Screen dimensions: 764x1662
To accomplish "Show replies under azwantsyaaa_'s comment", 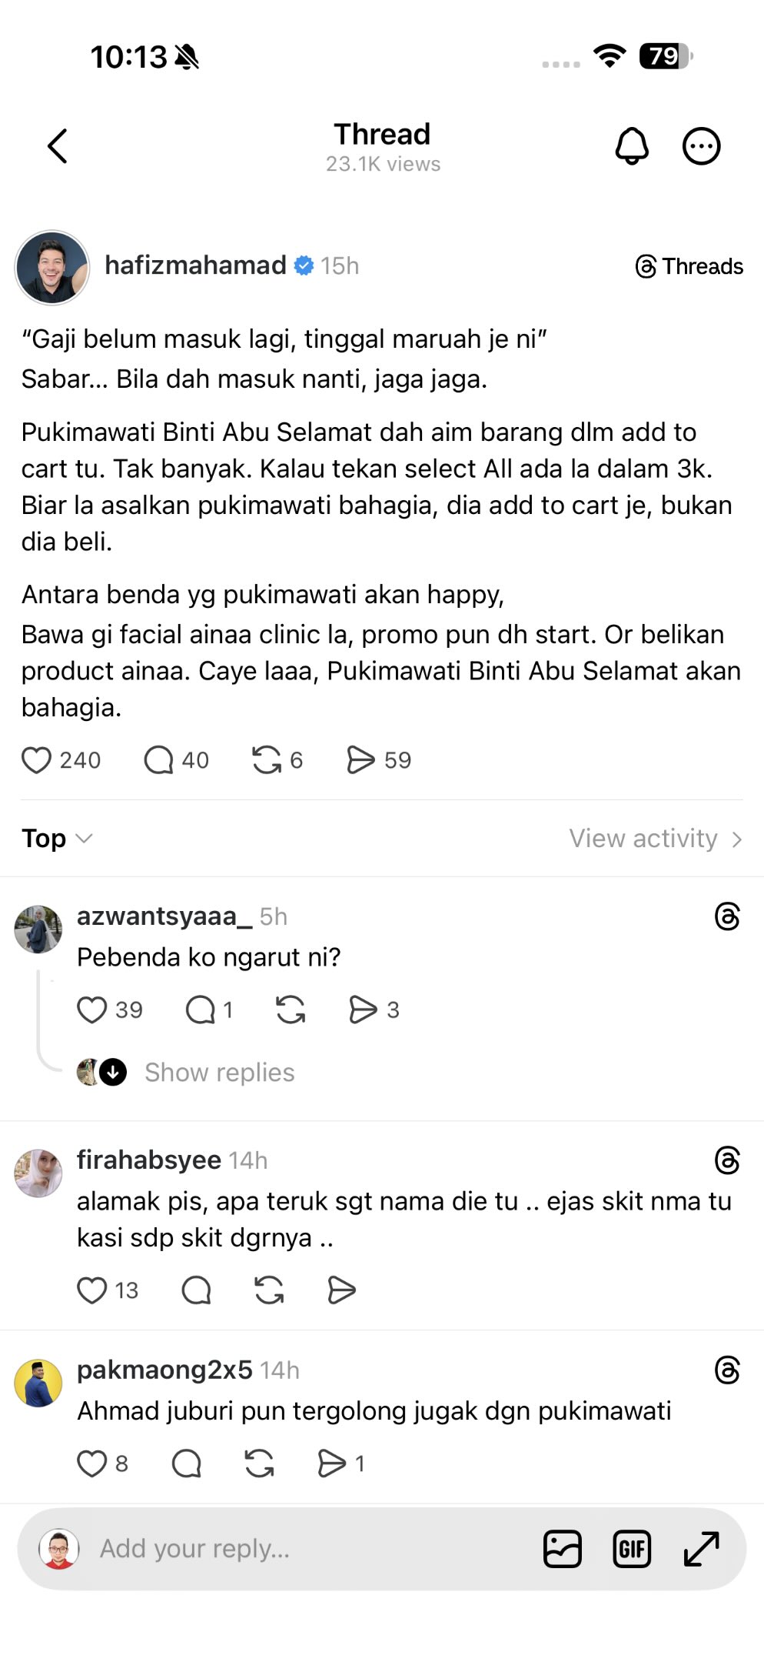I will (x=220, y=1072).
